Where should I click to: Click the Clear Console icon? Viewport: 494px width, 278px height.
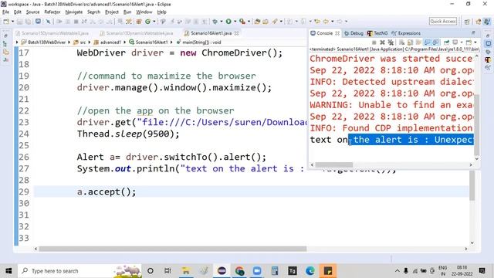(401, 42)
